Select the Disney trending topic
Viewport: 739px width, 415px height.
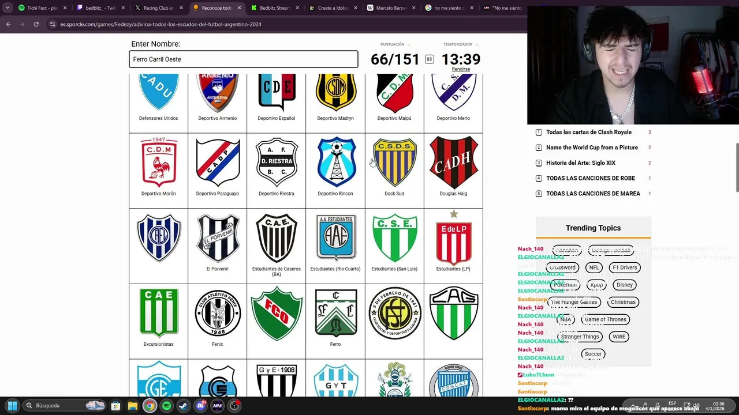point(625,285)
